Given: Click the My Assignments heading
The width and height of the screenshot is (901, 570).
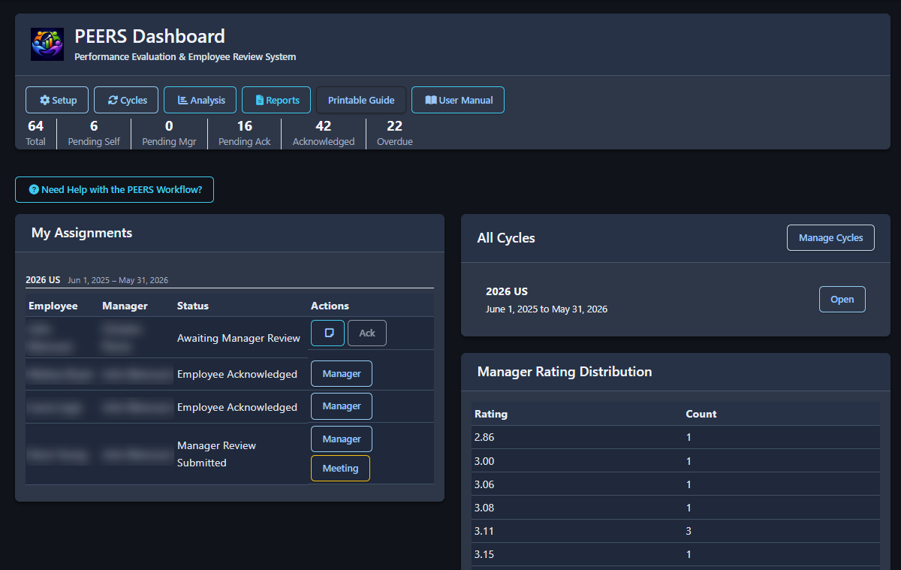Looking at the screenshot, I should click(82, 233).
